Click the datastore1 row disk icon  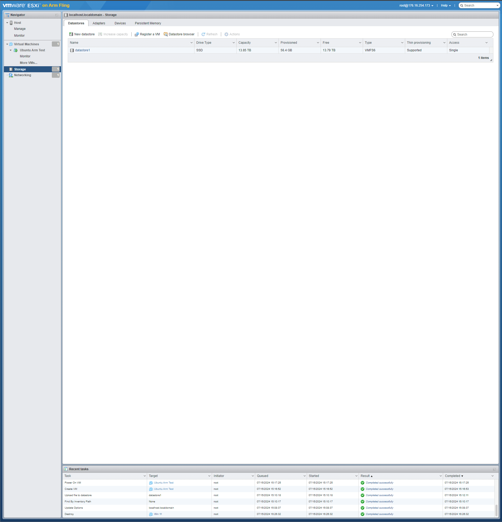pos(72,50)
